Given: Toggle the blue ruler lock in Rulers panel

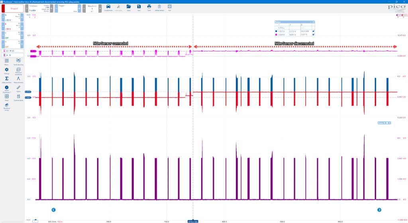Looking at the screenshot, I should (313, 31).
